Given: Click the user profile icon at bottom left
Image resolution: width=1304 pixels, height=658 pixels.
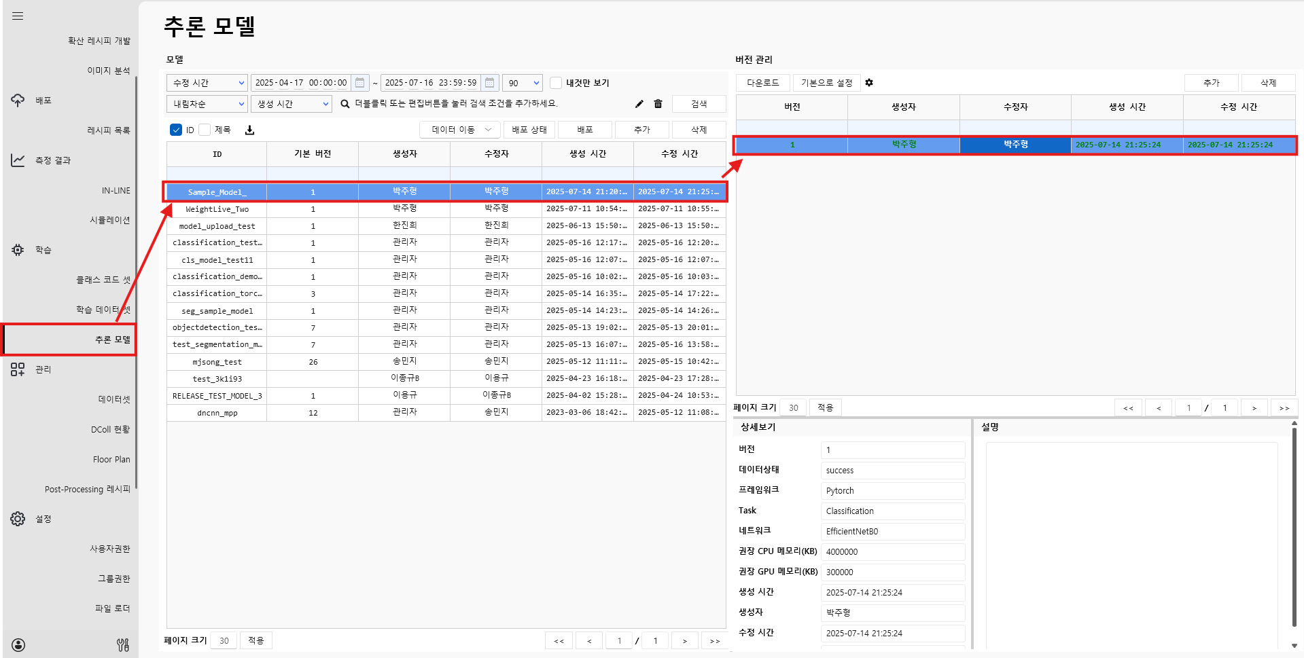Looking at the screenshot, I should [18, 644].
